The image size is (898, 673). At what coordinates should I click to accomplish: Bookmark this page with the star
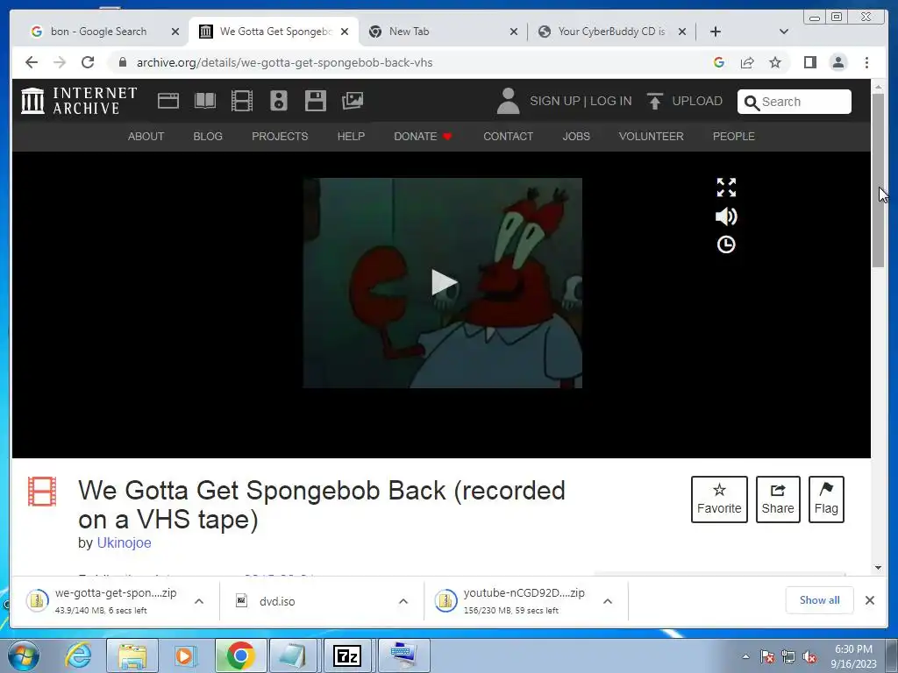(775, 62)
